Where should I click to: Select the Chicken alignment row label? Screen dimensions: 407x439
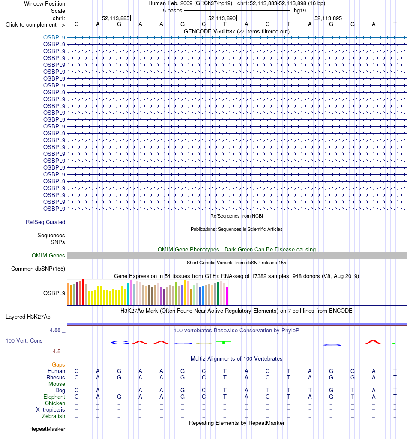(55, 403)
